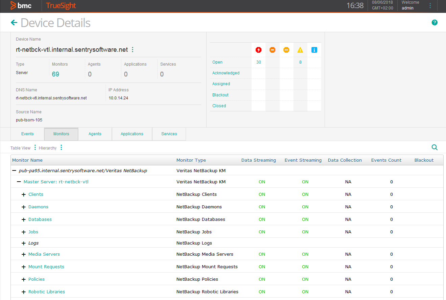Switch to the Events tab

pyautogui.click(x=27, y=134)
